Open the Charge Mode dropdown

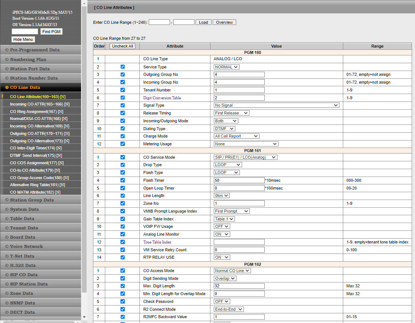click(237, 136)
